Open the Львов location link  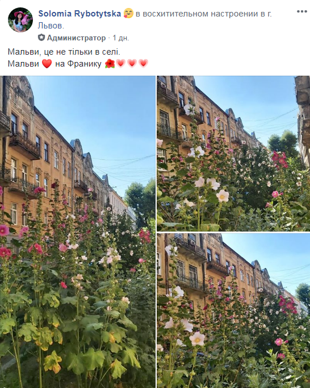click(x=51, y=26)
